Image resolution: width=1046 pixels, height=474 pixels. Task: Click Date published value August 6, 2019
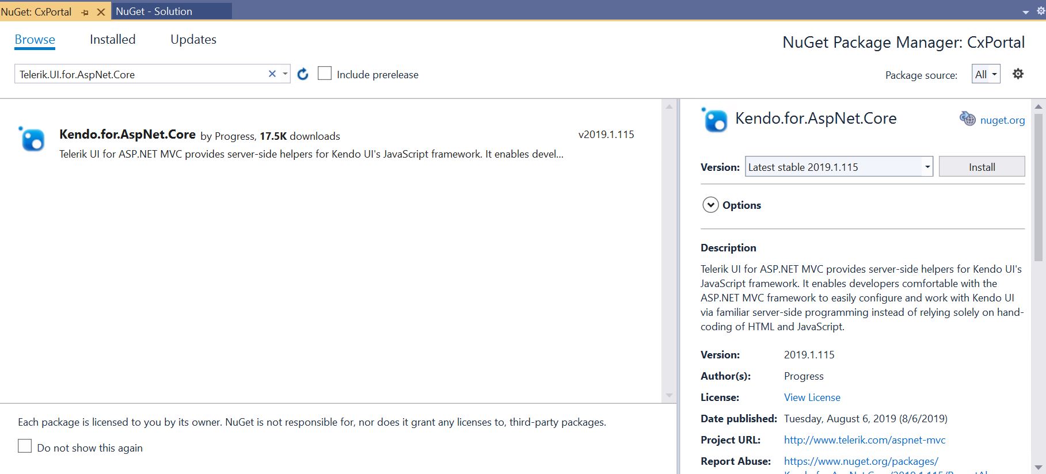point(866,419)
